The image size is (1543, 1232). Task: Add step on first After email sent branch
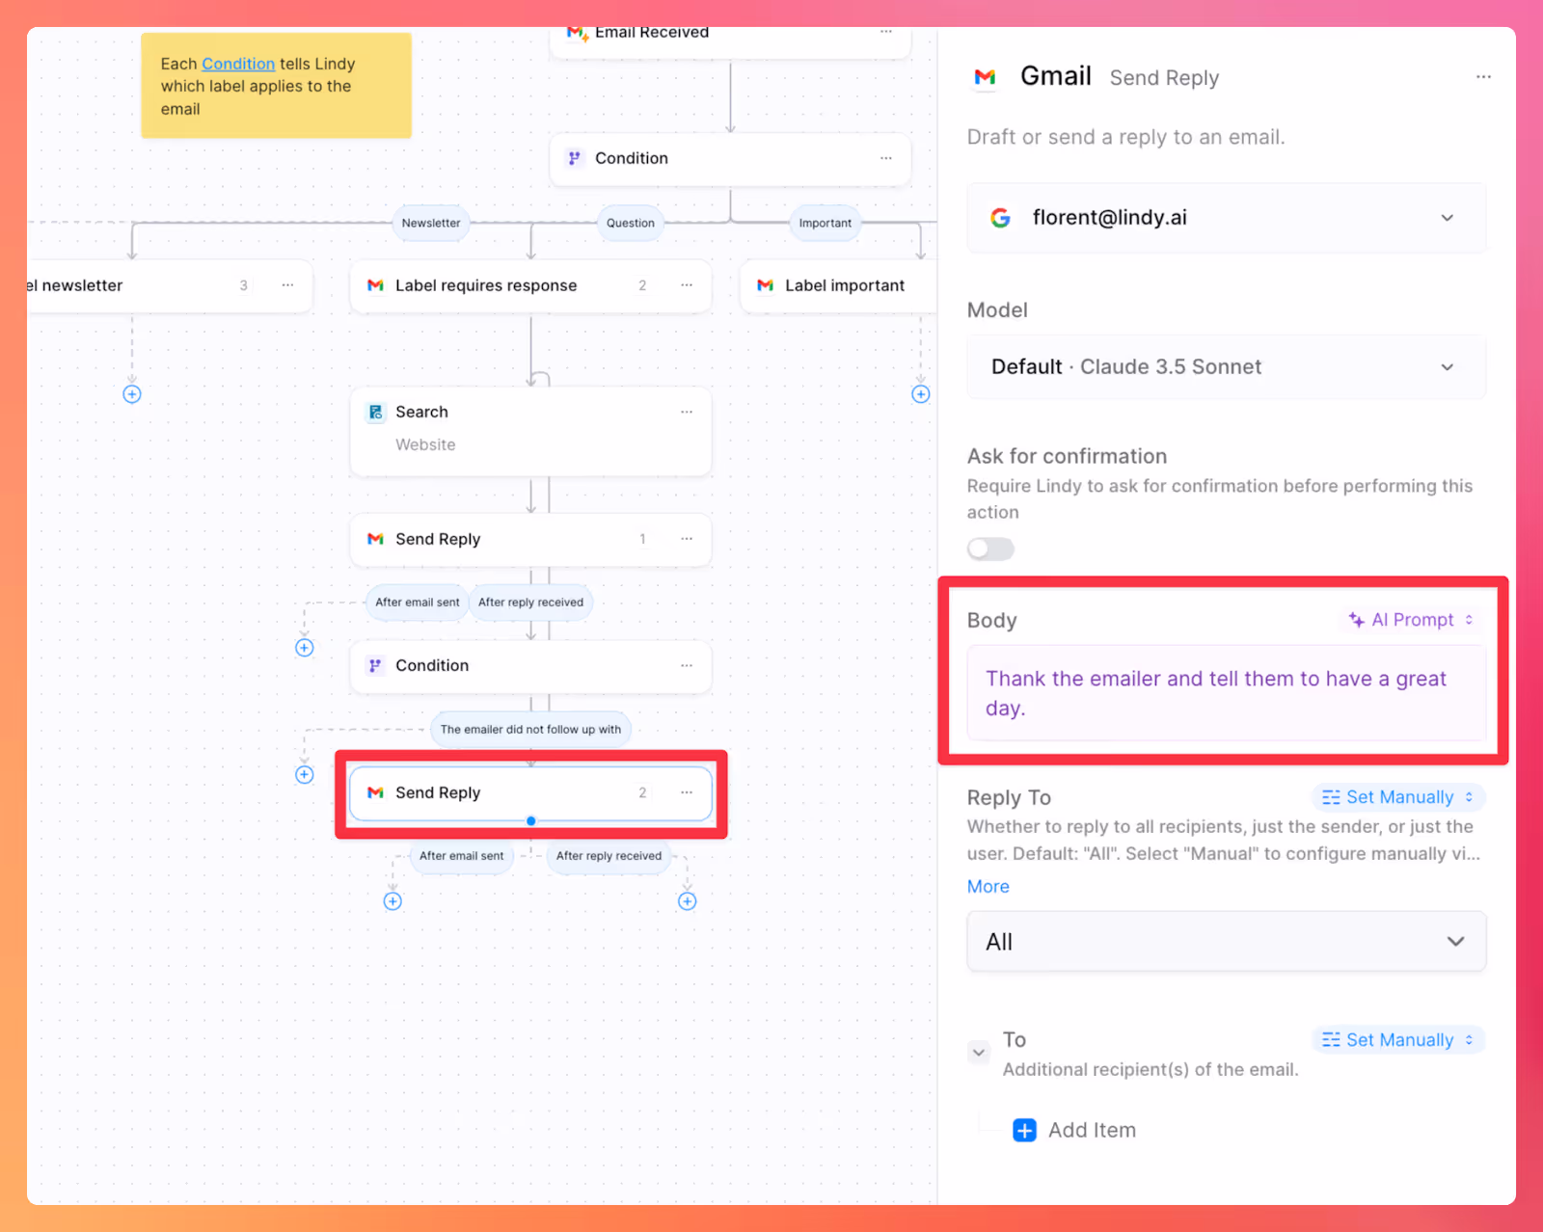click(x=305, y=648)
